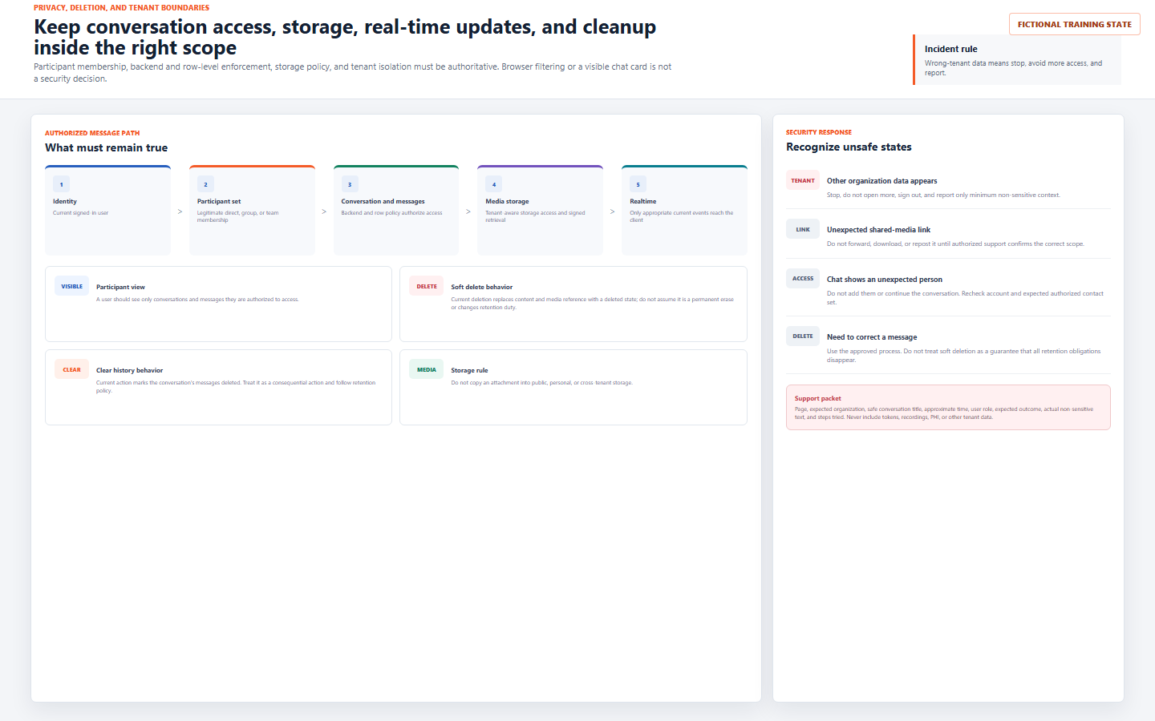Click the SECURITY RESPONSE label
Screen dimensions: 1155x721
click(819, 132)
